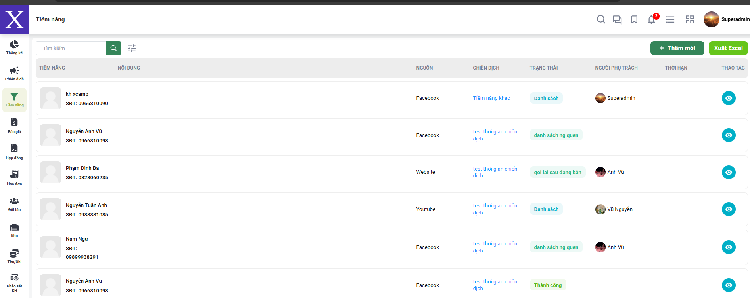Open the chat messages icon

(617, 19)
